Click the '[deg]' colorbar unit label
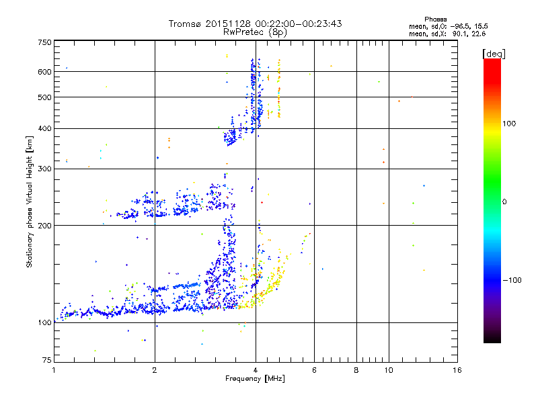Screen dimensions: 538x403 point(494,54)
